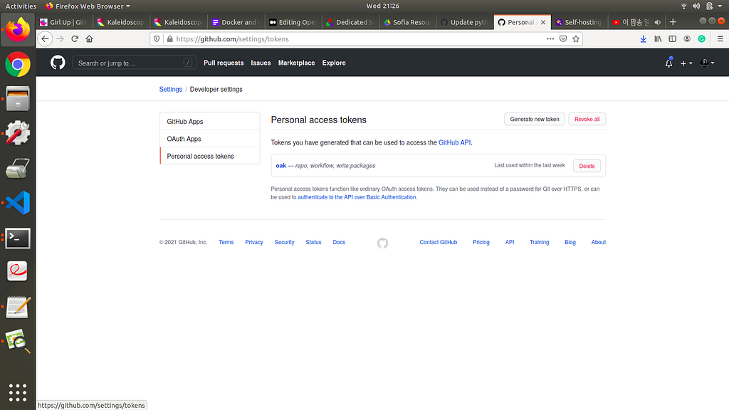Open Firefox account icon

click(x=687, y=39)
